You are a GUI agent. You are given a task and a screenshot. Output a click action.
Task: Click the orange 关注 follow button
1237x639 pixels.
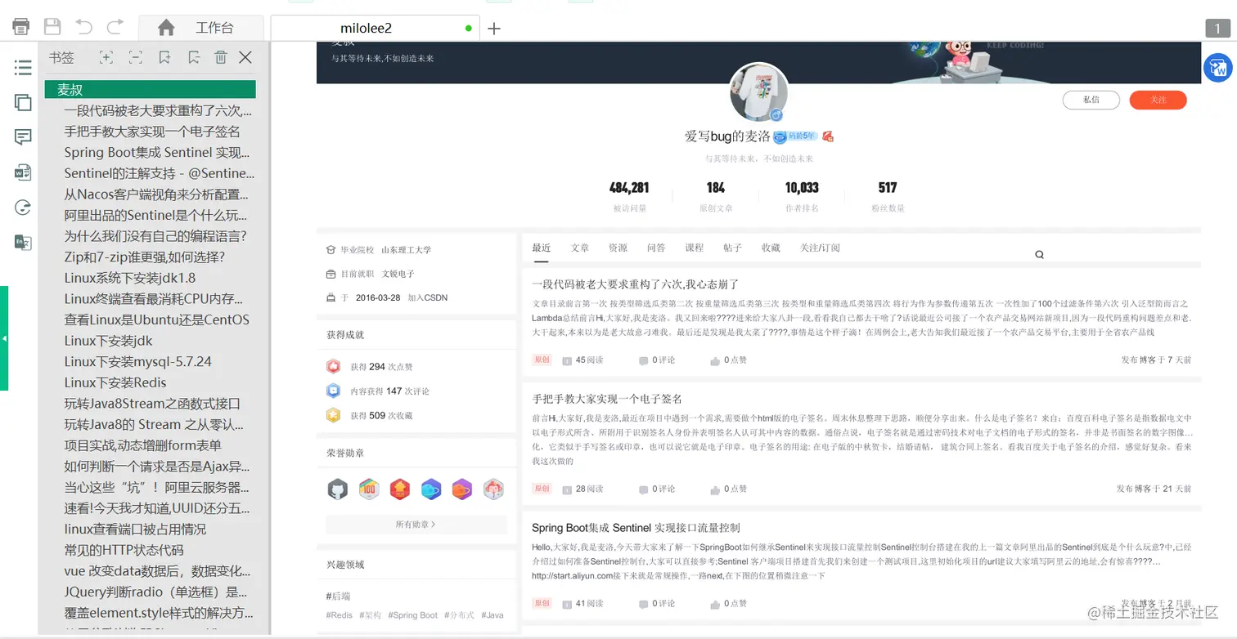coord(1158,100)
